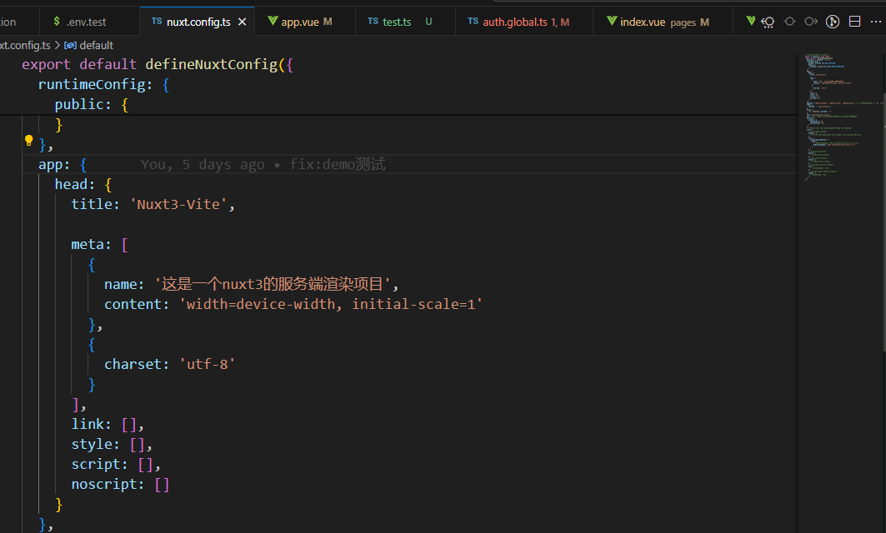The width and height of the screenshot is (886, 533).
Task: Open next revision with right-arrow circle icon
Action: point(810,22)
